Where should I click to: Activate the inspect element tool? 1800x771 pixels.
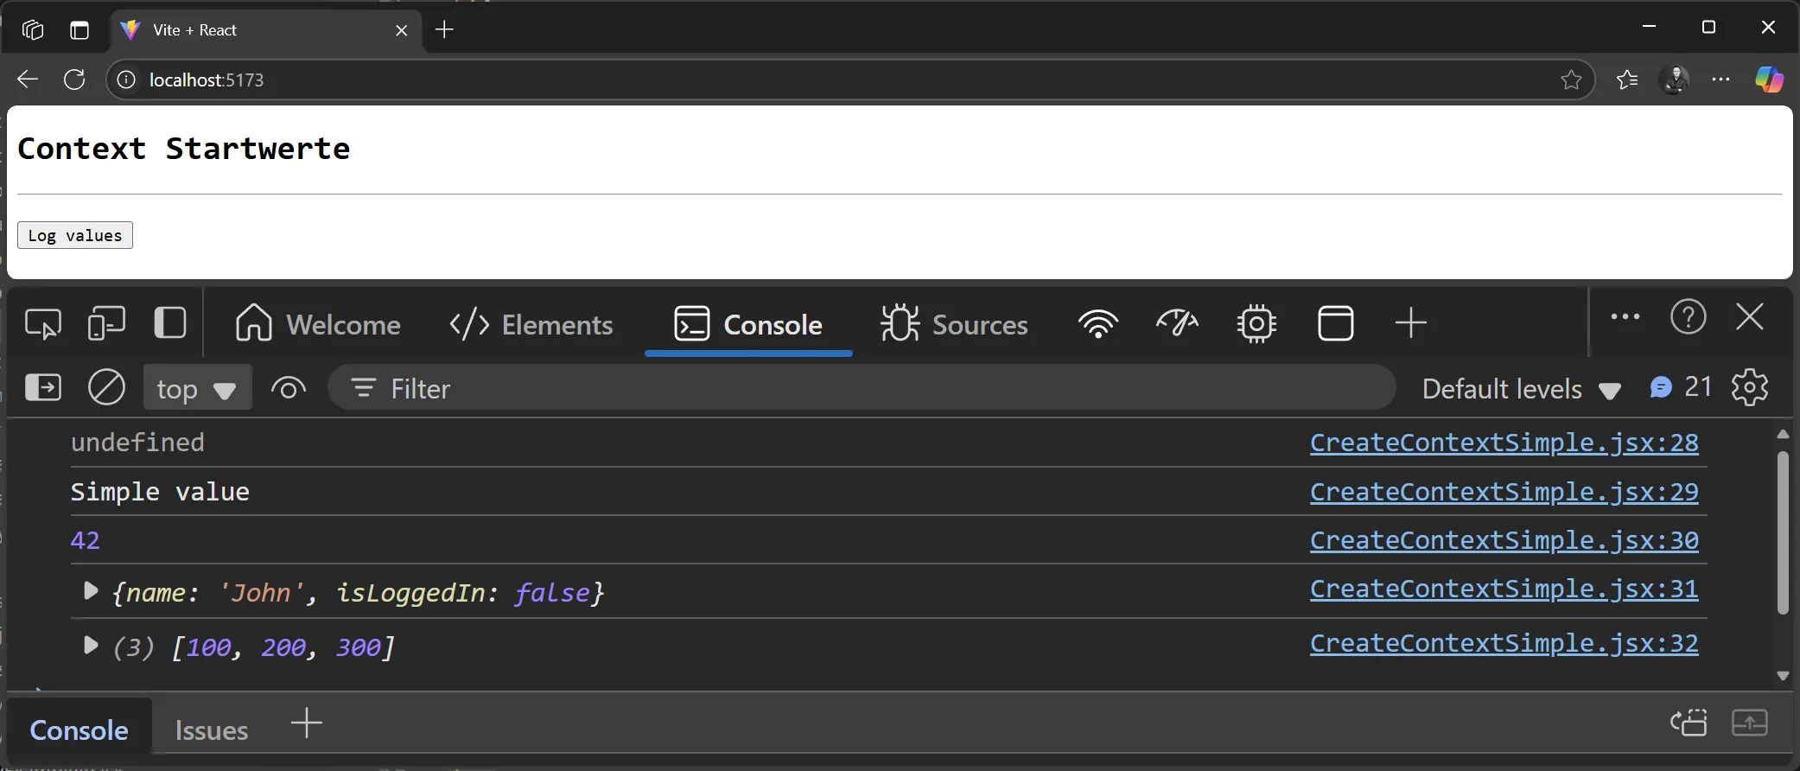pos(43,324)
